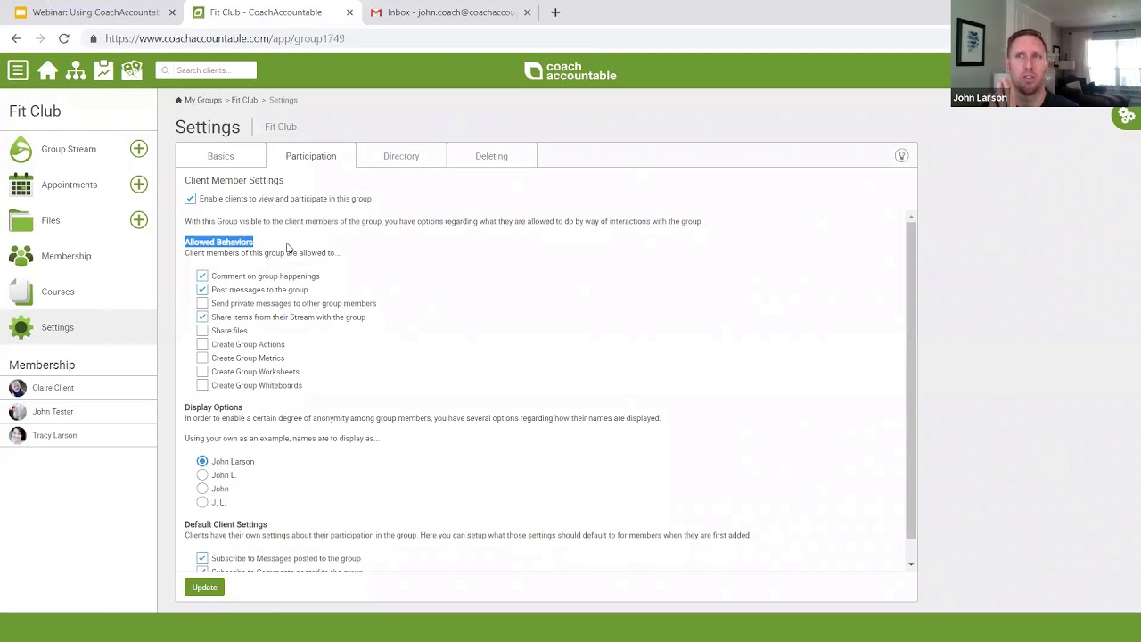Click the browser address bar URL
The height and width of the screenshot is (642, 1141).
(225, 38)
